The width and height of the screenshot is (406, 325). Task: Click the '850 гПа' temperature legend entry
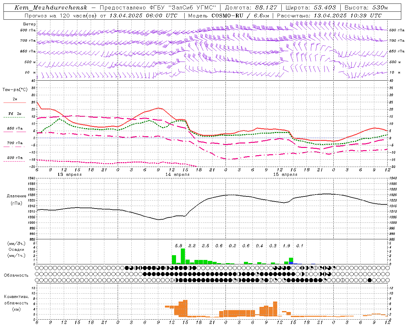point(15,128)
